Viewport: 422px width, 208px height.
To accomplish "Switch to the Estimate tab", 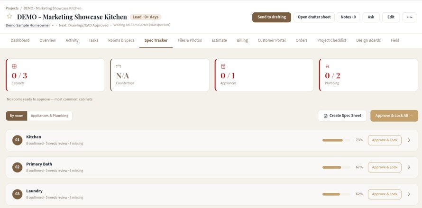I will click(219, 40).
